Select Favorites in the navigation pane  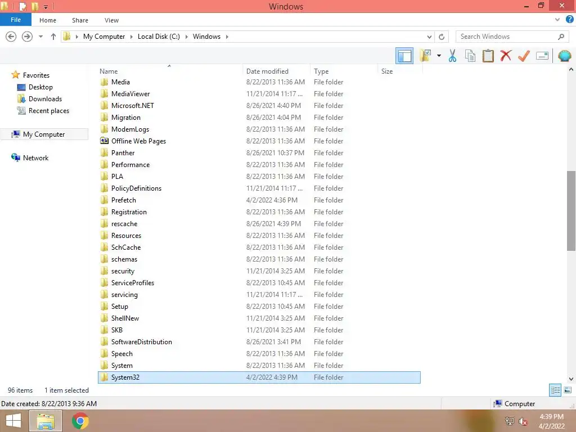tap(36, 75)
